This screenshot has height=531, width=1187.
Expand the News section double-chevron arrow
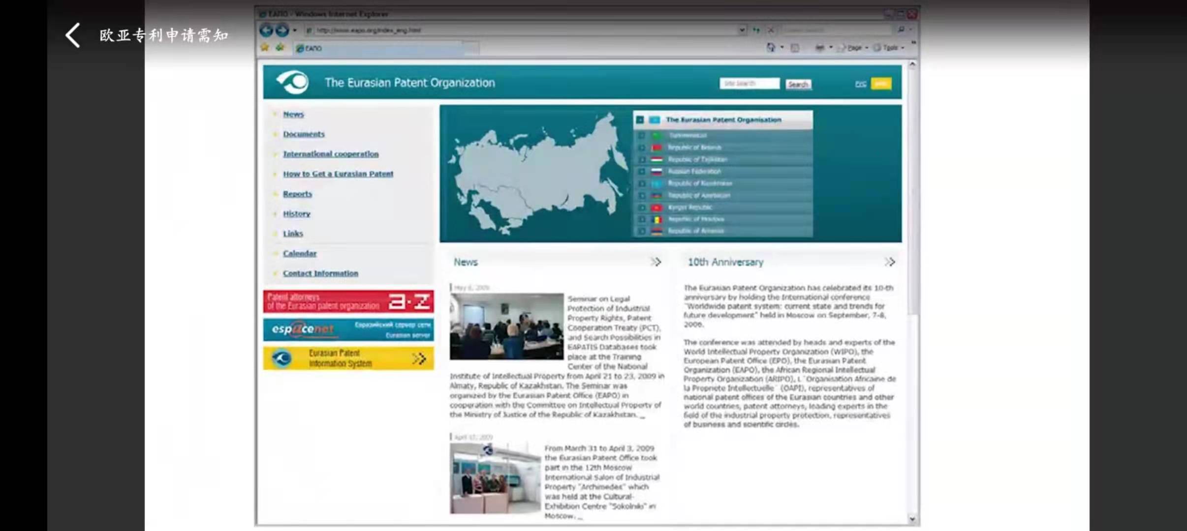[656, 262]
